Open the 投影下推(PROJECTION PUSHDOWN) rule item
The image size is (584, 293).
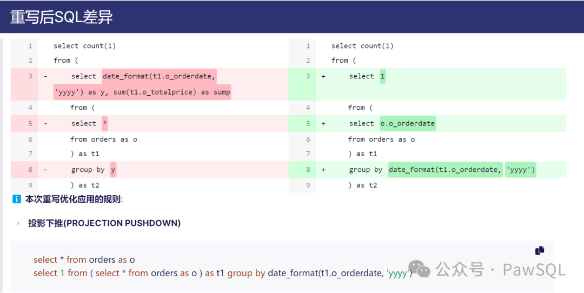tap(104, 223)
